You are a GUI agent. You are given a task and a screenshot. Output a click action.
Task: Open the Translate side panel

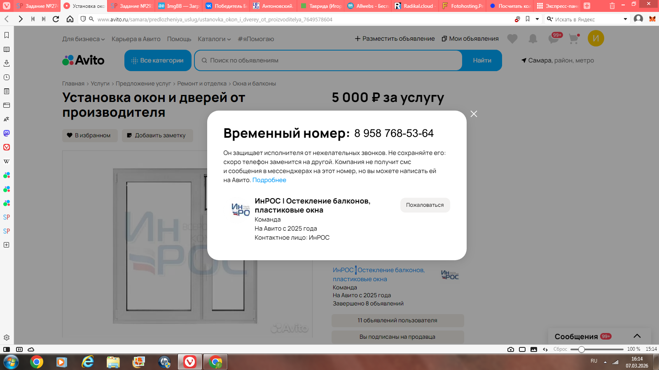coord(7,119)
